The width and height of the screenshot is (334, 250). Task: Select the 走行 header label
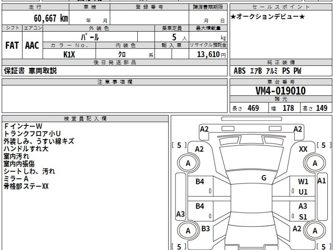point(35,7)
